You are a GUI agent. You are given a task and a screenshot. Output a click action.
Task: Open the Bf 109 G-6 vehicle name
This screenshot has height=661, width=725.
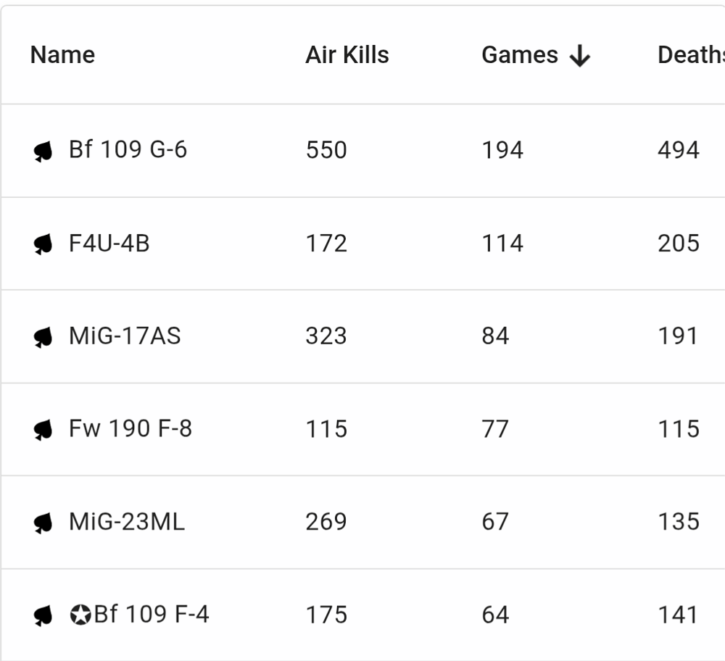[x=128, y=150]
